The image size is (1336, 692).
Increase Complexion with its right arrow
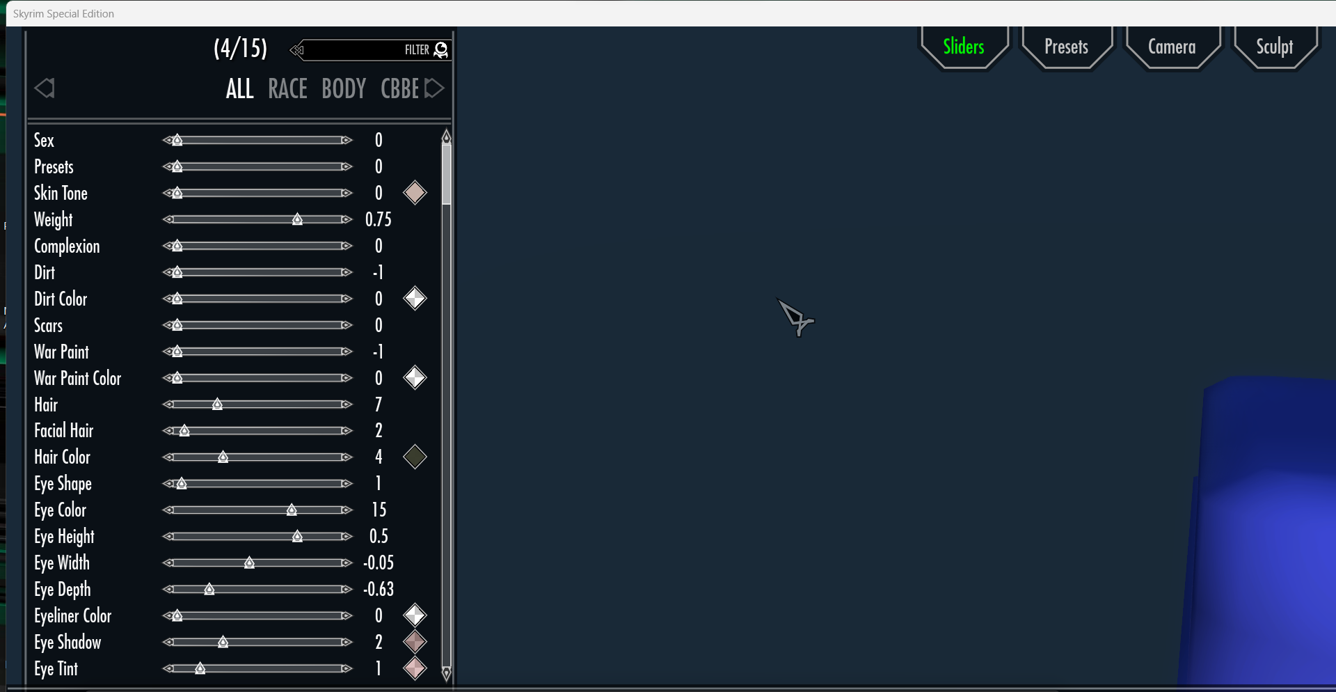click(347, 246)
